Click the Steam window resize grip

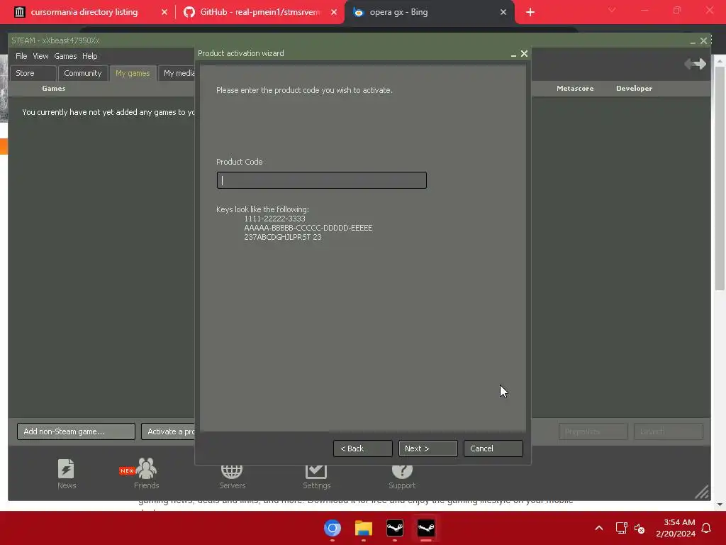(x=702, y=492)
